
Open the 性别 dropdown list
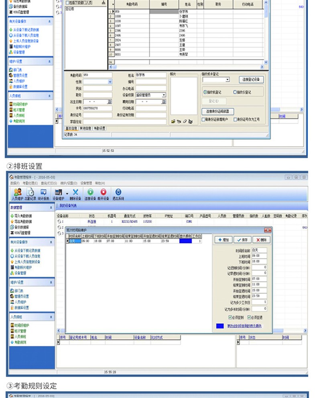pos(110,82)
